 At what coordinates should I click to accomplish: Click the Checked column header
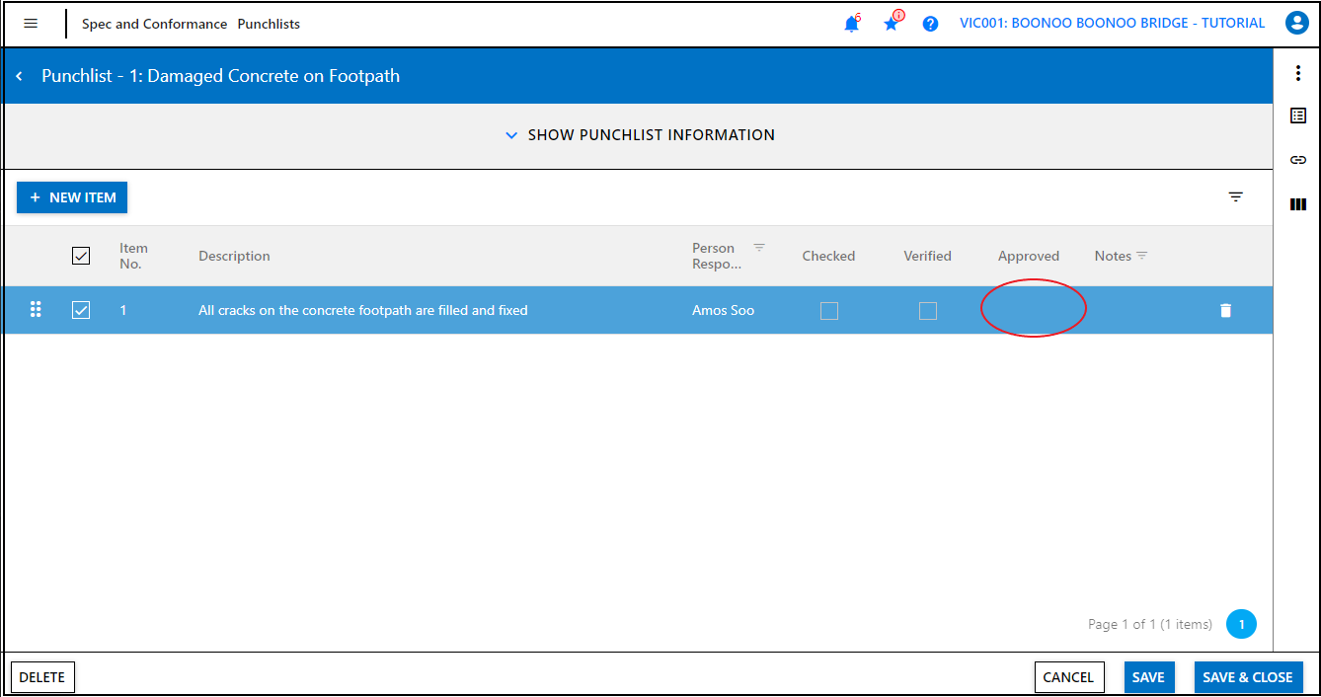click(828, 256)
